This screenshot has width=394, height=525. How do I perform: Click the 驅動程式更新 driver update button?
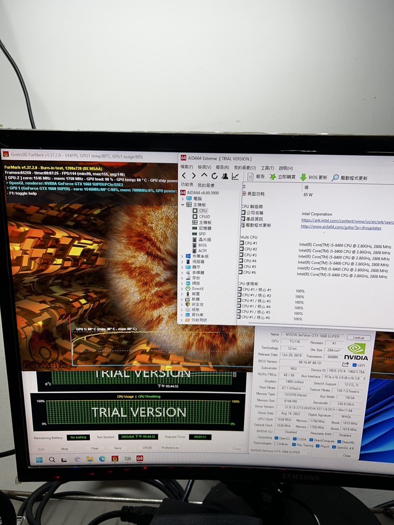click(x=350, y=178)
